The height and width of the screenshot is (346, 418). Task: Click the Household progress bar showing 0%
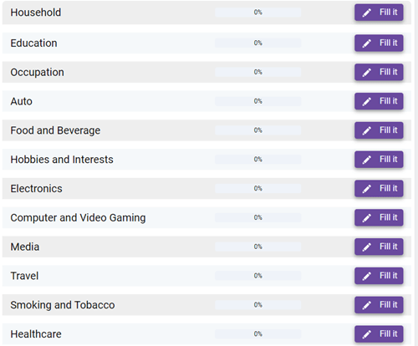click(x=258, y=13)
